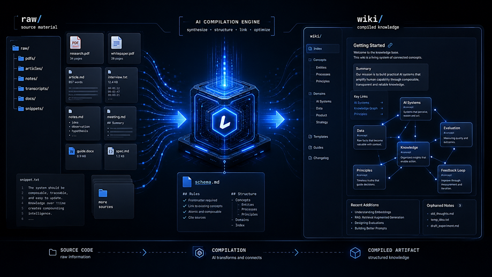Expand the Domains section in wiki sidebar
The image size is (492, 277).
click(316, 94)
